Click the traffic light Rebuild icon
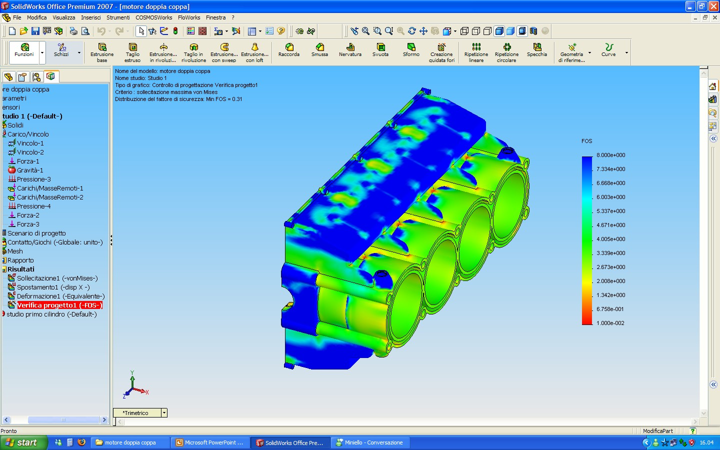 (x=175, y=31)
